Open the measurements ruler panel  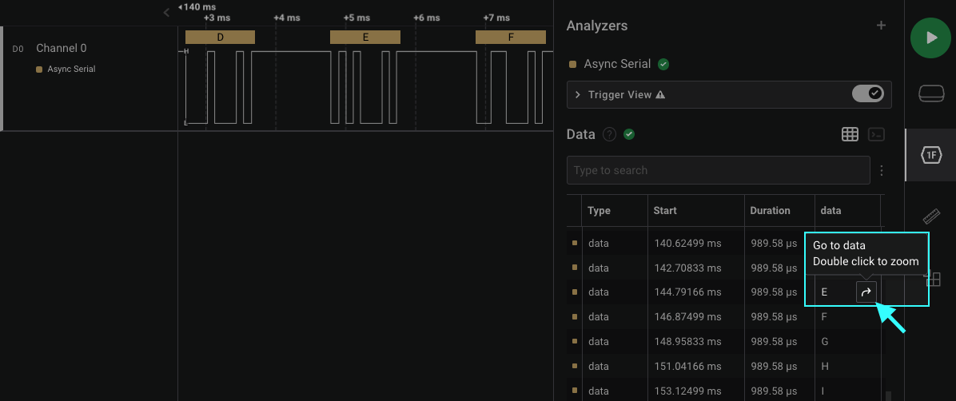tap(930, 216)
